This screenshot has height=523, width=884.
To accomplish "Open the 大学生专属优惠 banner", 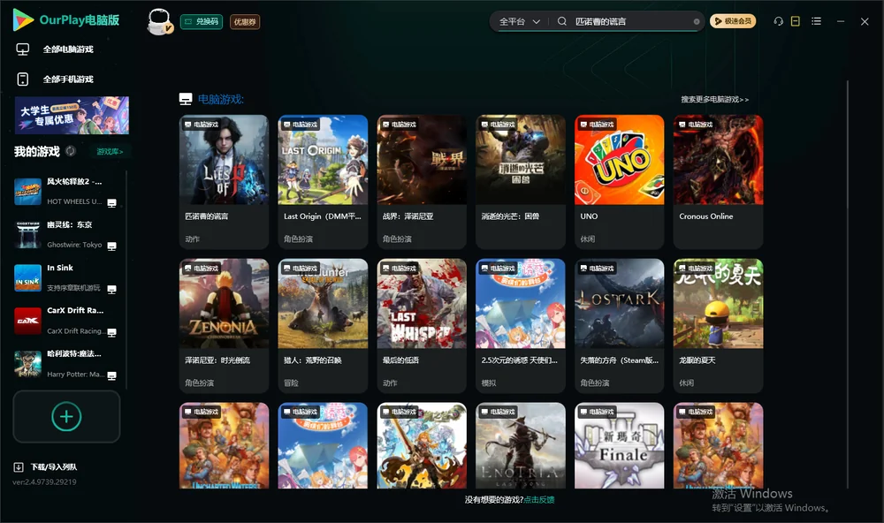I will 72,115.
